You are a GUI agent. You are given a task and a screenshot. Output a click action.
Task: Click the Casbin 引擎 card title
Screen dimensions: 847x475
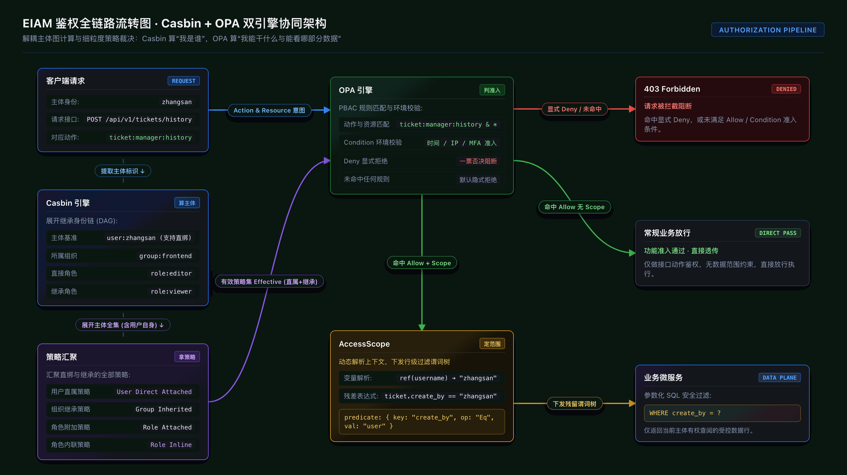pos(68,203)
